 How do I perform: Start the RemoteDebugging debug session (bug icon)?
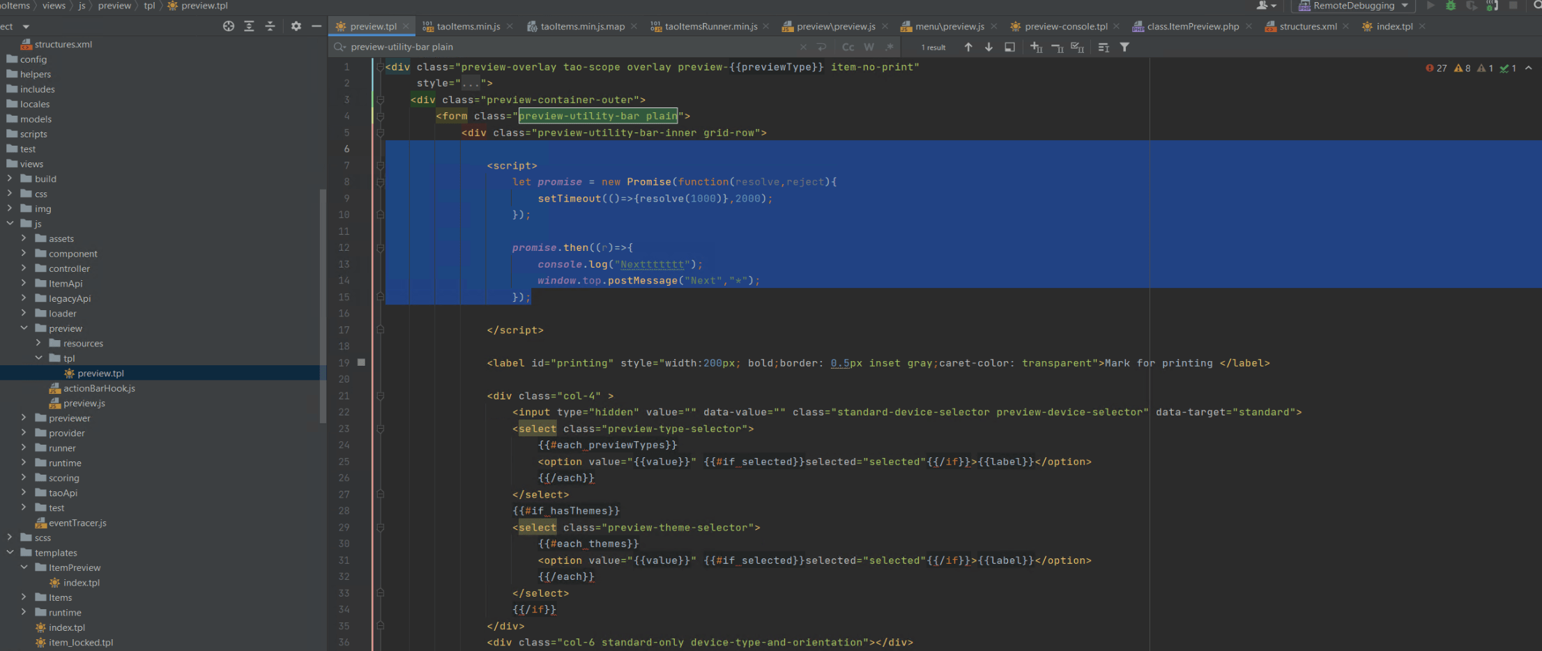click(1451, 6)
